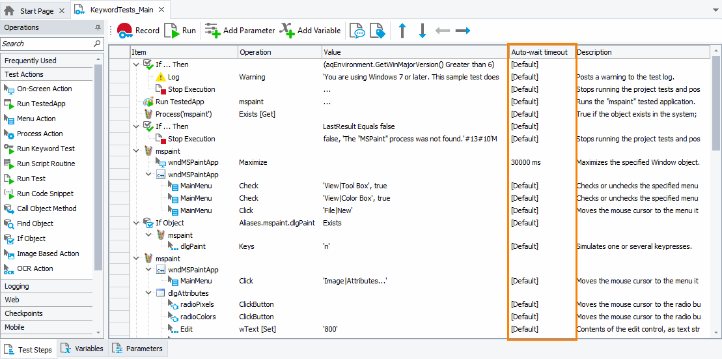The height and width of the screenshot is (359, 722).
Task: Select the OCR Action operation
Action: [x=35, y=268]
